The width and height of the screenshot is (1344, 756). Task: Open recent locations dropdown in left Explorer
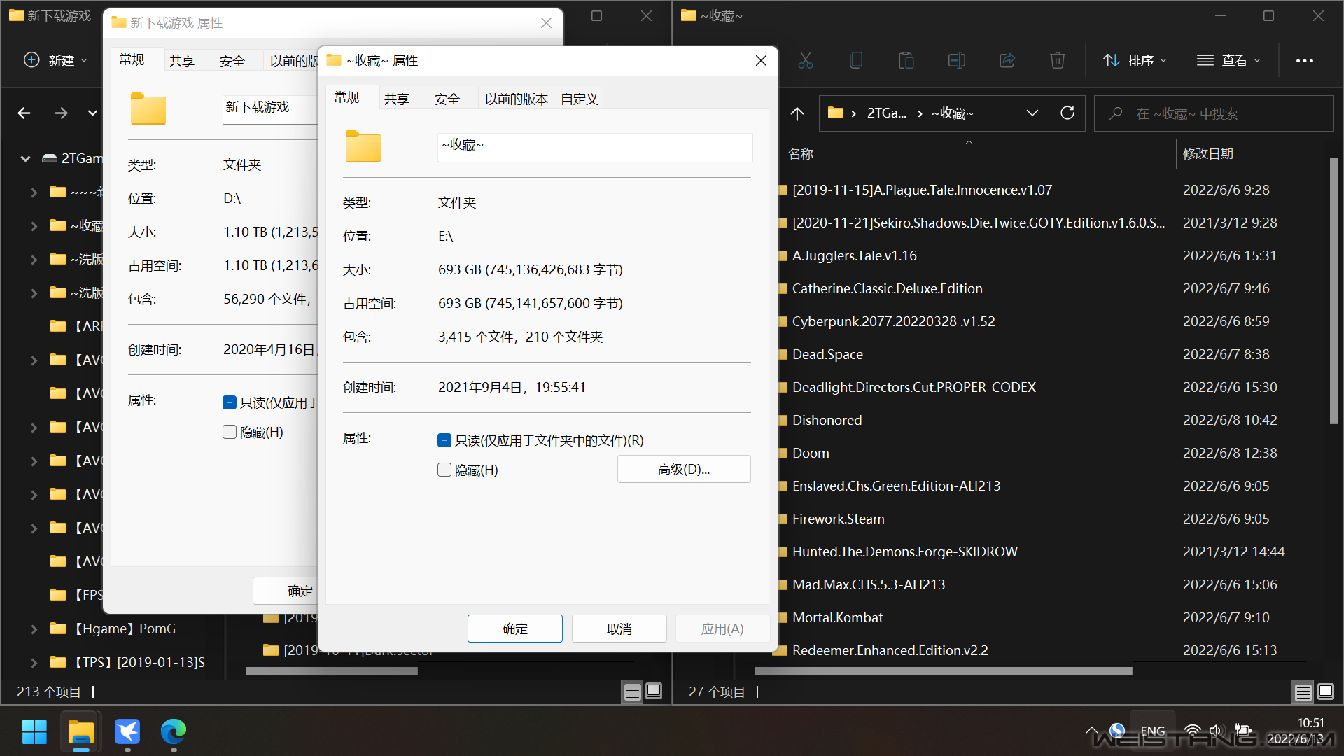(x=92, y=113)
